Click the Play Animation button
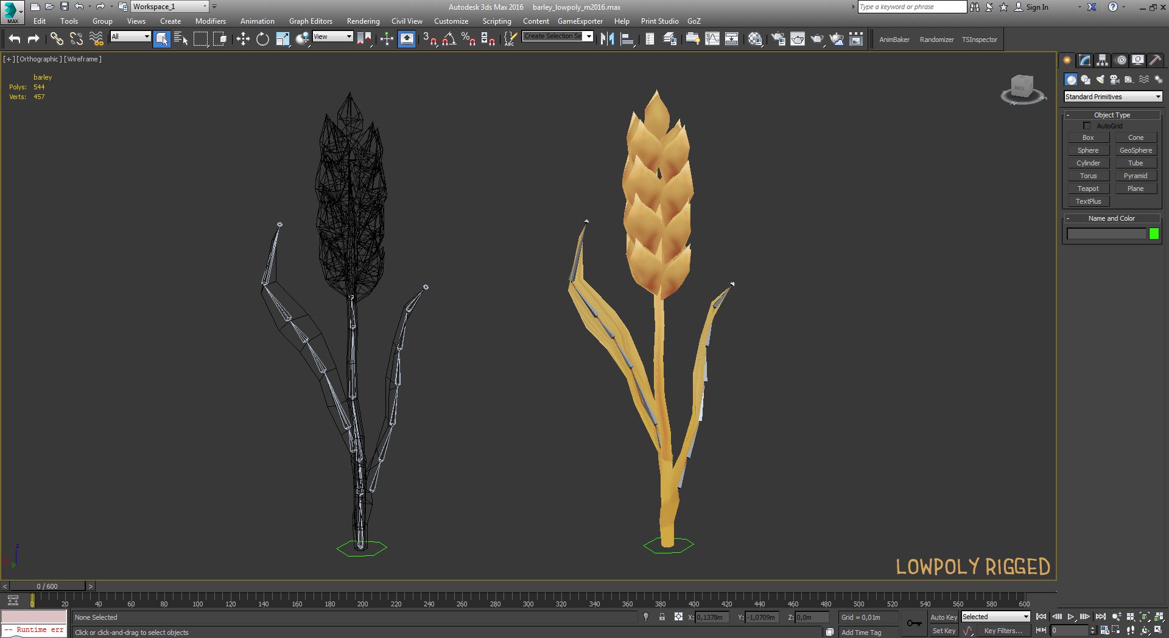 coord(1071,617)
